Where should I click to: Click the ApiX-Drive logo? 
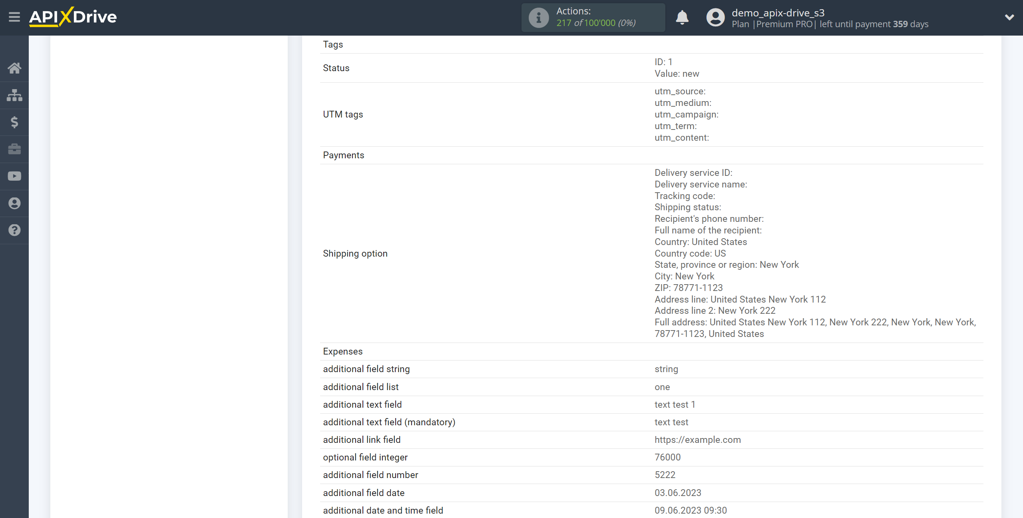[73, 17]
